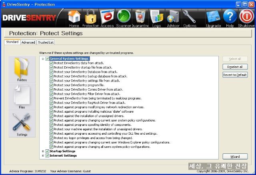The image size is (256, 175).
Task: Toggle Protect your DriveSentry Database checkbox
Action: (x=51, y=72)
